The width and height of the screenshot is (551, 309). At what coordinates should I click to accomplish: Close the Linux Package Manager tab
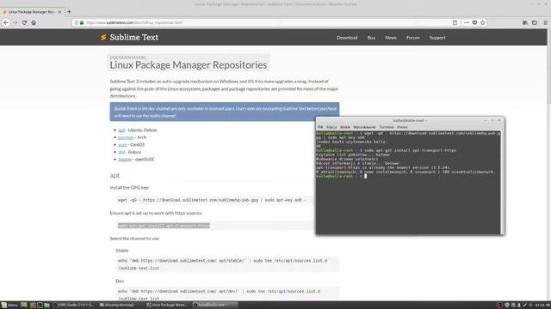[x=59, y=11]
